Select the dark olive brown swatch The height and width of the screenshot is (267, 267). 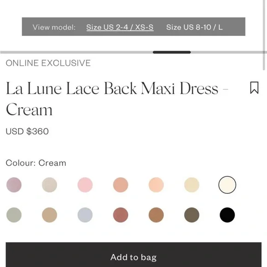click(192, 215)
